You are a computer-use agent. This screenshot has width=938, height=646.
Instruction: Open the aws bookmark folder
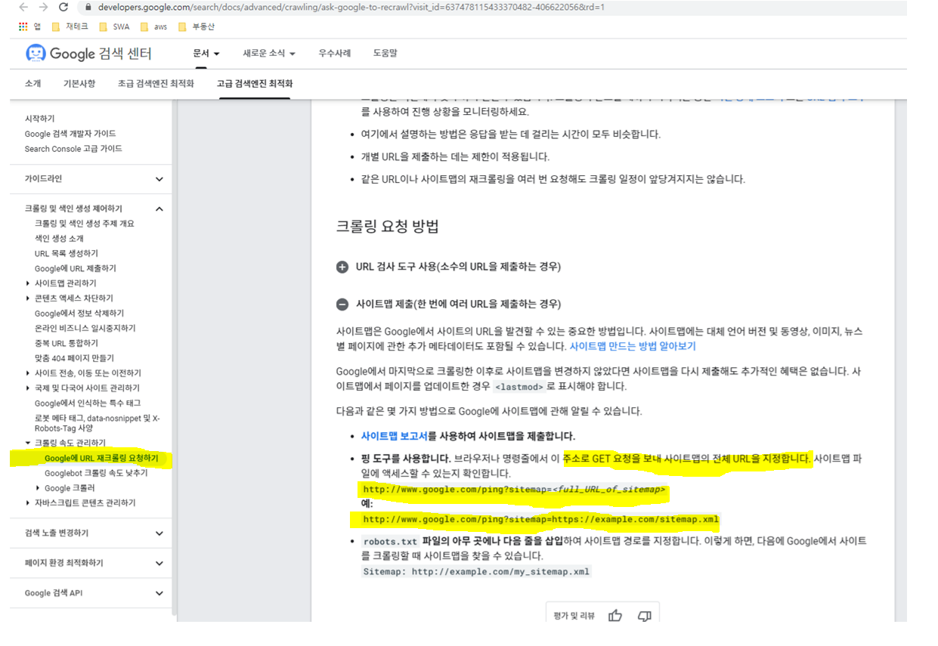click(x=153, y=26)
